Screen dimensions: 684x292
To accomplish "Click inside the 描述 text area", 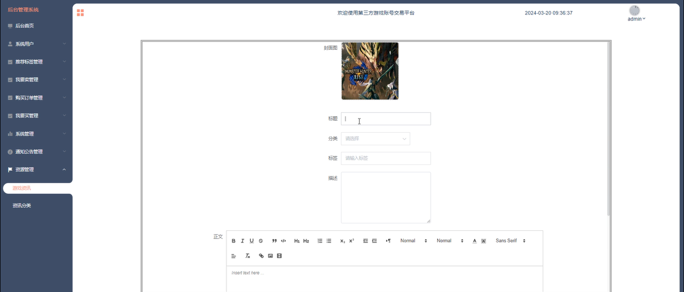I will (x=386, y=197).
